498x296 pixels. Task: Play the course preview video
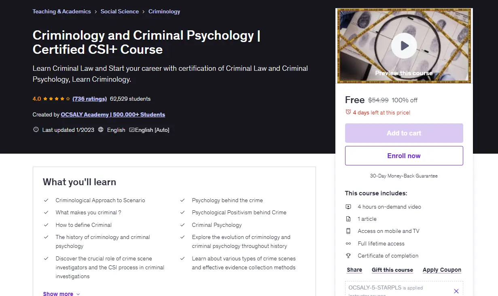[404, 46]
